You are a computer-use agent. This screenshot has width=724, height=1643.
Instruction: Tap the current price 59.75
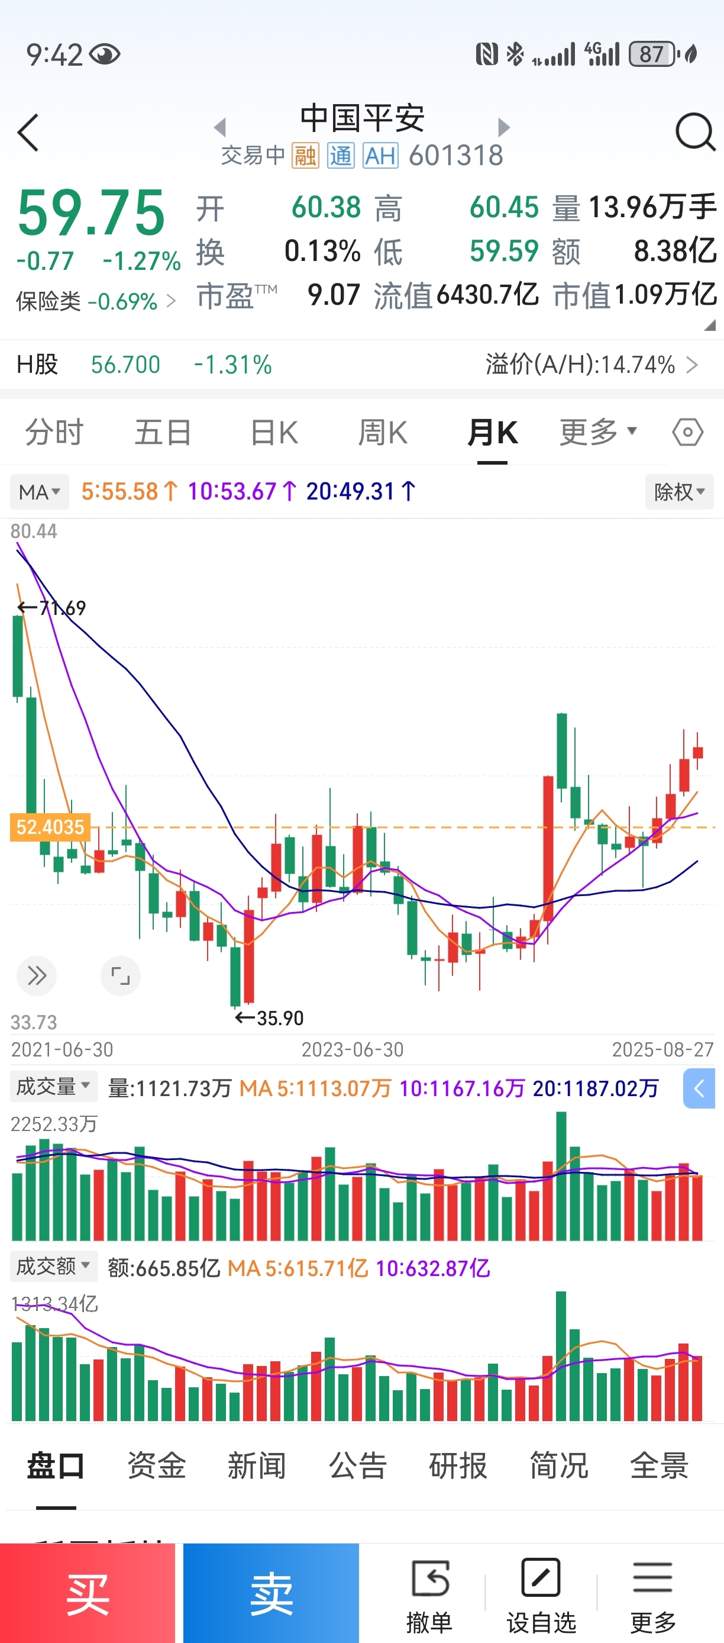[x=91, y=213]
